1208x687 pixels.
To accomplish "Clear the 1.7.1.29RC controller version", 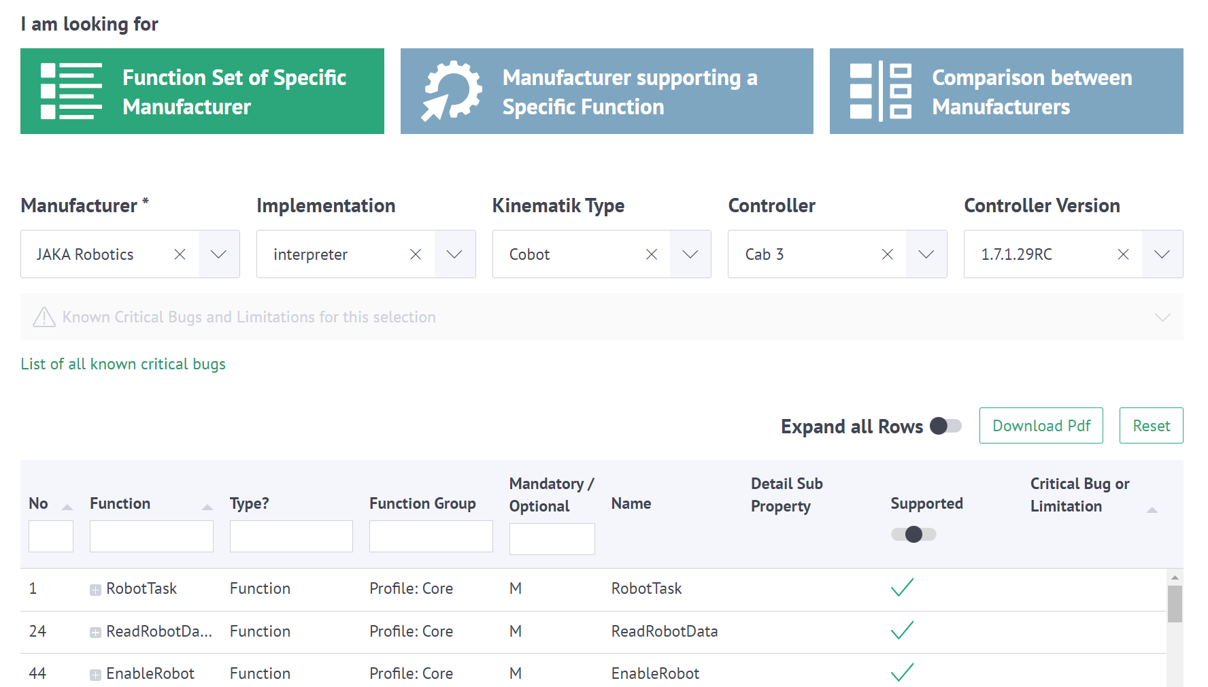I will tap(1123, 254).
